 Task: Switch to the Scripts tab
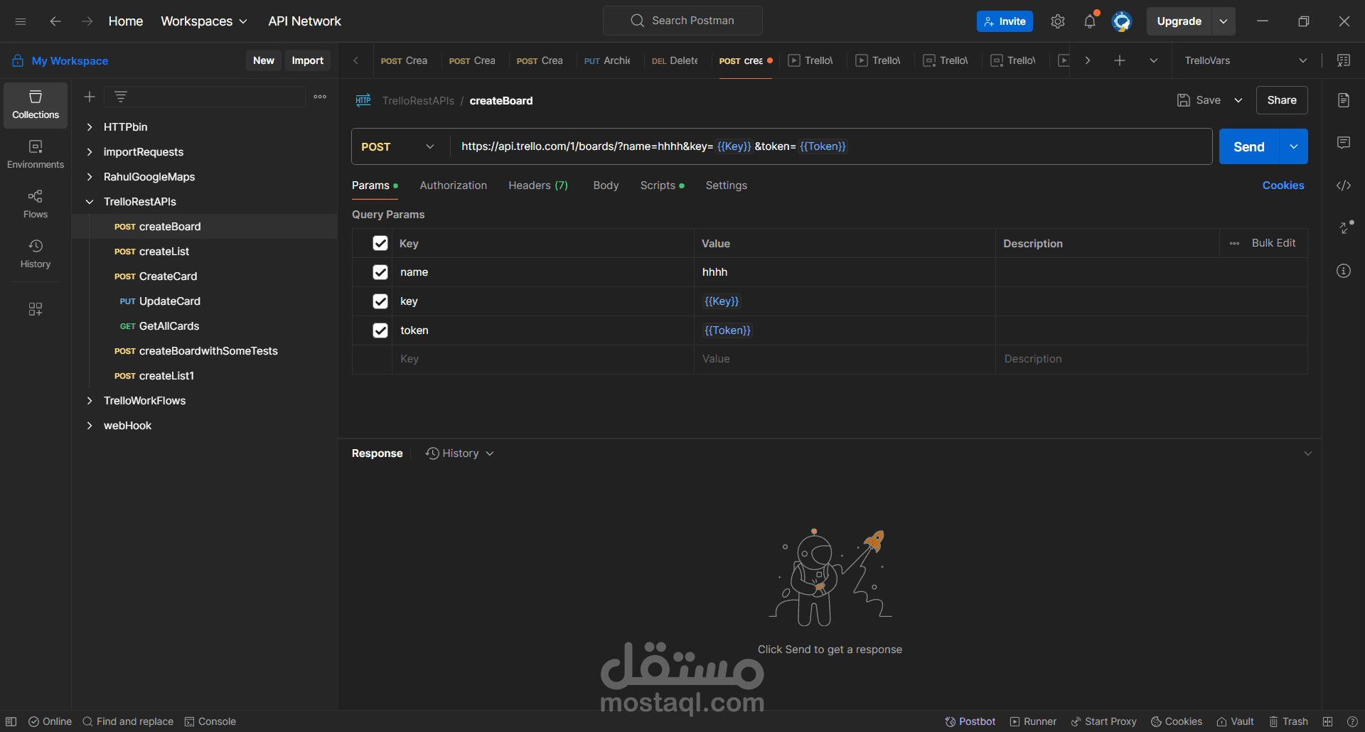662,185
